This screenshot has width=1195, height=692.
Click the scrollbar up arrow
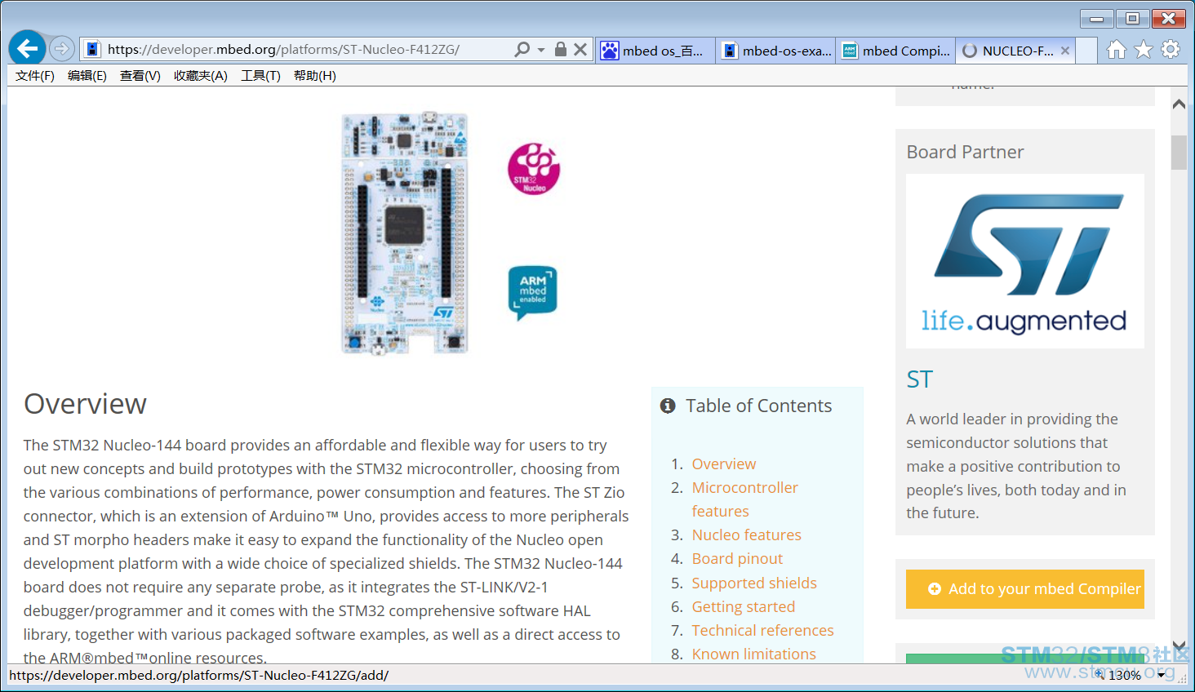pos(1179,104)
